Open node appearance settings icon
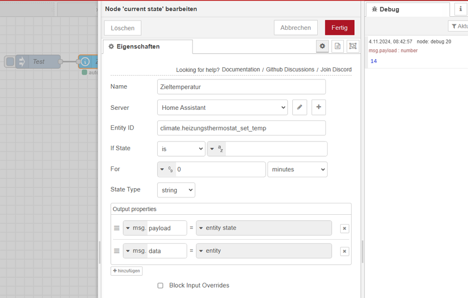 click(x=353, y=46)
